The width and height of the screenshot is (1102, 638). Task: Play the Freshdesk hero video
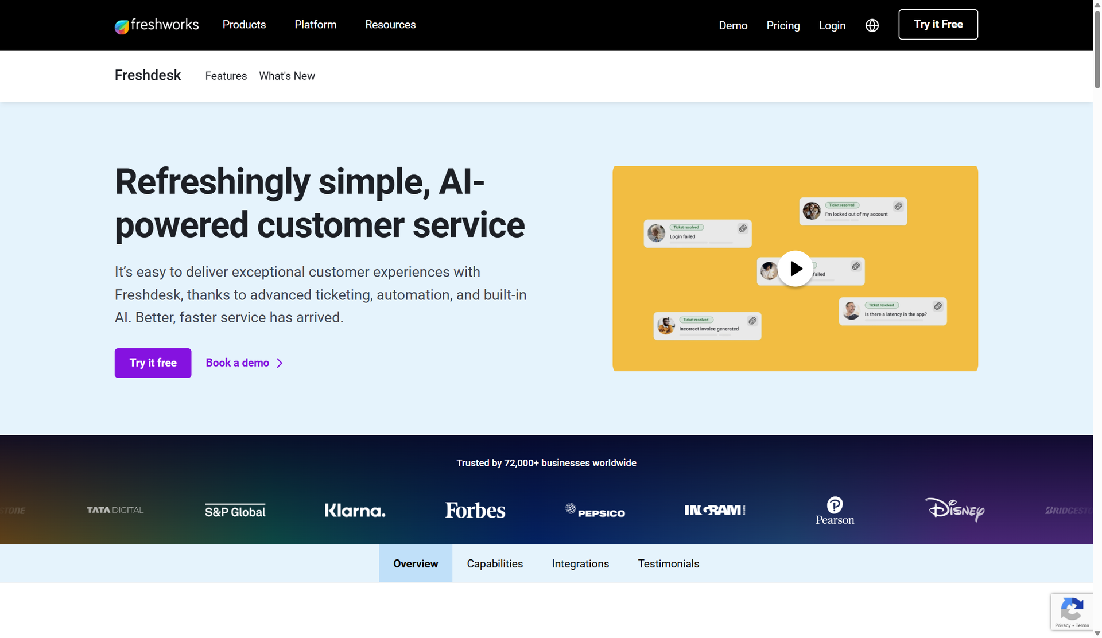pyautogui.click(x=796, y=269)
